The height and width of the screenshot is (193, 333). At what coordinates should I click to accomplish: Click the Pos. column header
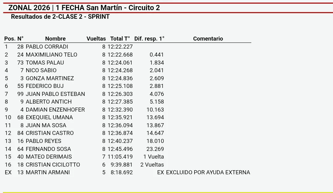coord(10,39)
